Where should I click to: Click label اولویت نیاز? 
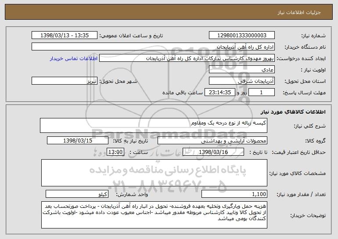(x=313, y=70)
